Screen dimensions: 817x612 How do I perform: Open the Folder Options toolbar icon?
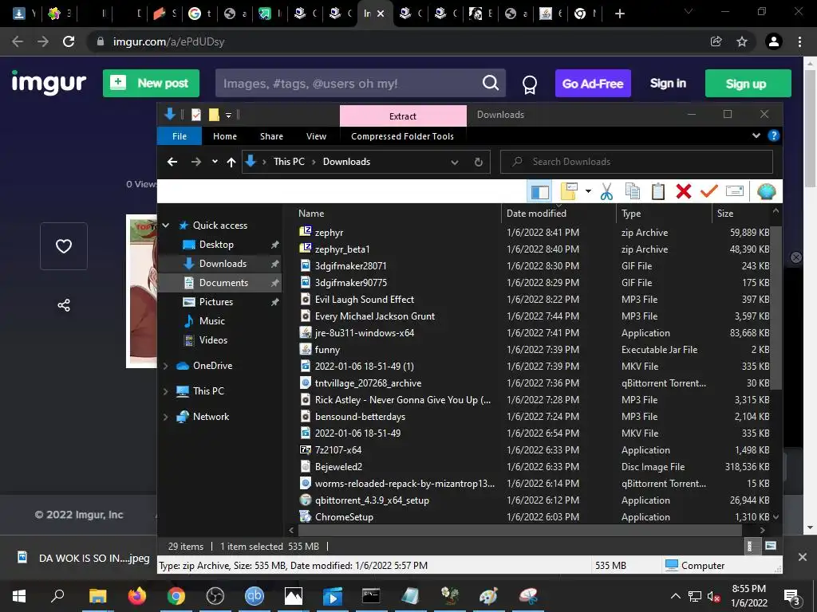pos(568,191)
